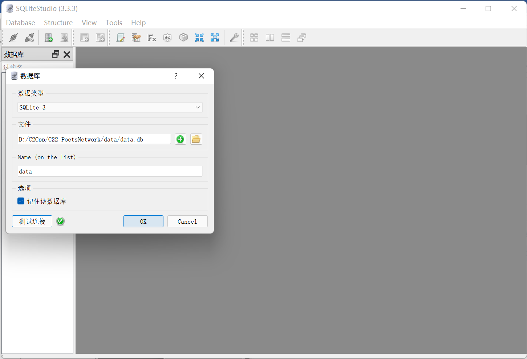Viewport: 527px width, 359px height.
Task: Open configuration with the wrench icon
Action: (x=234, y=37)
